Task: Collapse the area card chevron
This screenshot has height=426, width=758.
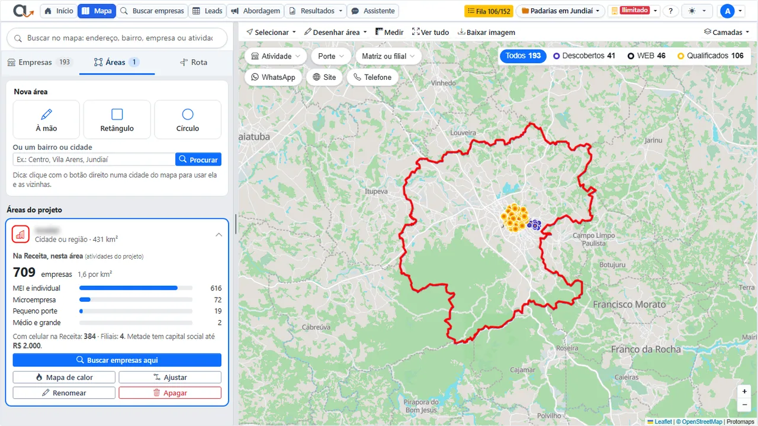Action: click(219, 235)
